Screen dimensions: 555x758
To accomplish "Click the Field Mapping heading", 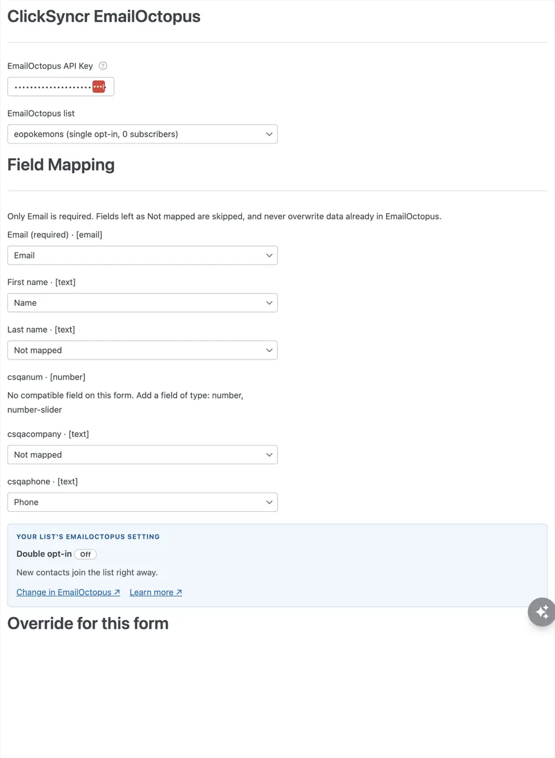I will (x=61, y=165).
